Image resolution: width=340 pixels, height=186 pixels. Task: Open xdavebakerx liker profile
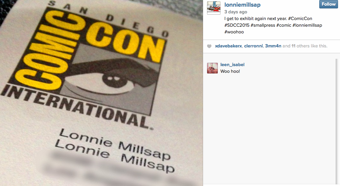point(228,46)
